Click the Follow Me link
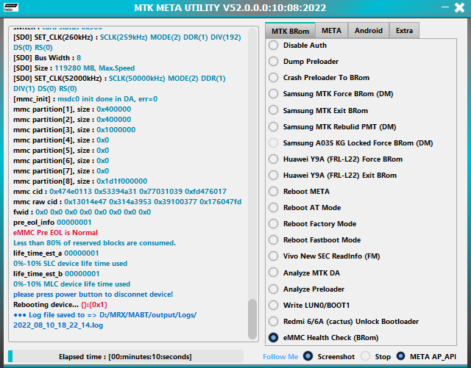Viewport: 471px width, 368px height. pos(280,356)
